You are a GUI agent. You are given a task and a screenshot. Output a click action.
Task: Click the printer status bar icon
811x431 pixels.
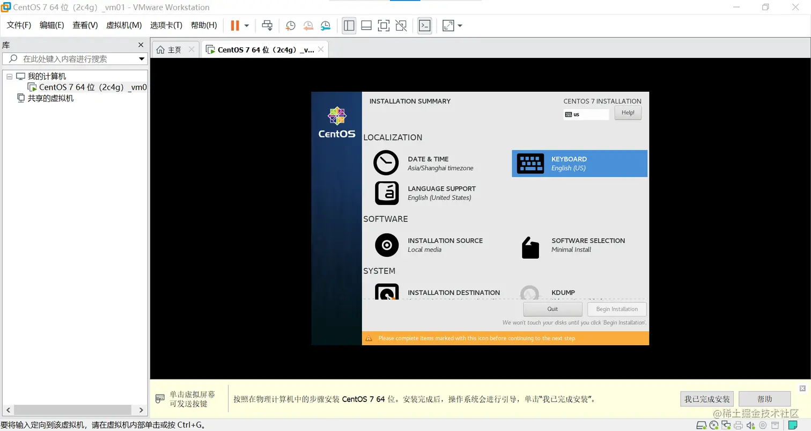pyautogui.click(x=739, y=426)
